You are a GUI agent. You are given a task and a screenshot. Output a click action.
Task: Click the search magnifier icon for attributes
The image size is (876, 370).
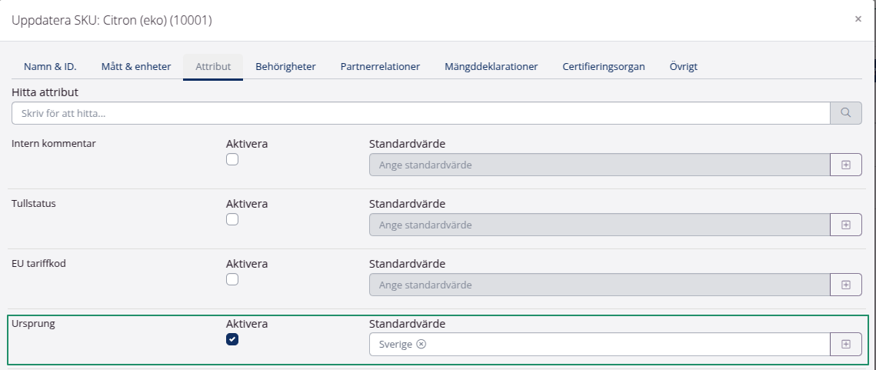[x=845, y=113]
